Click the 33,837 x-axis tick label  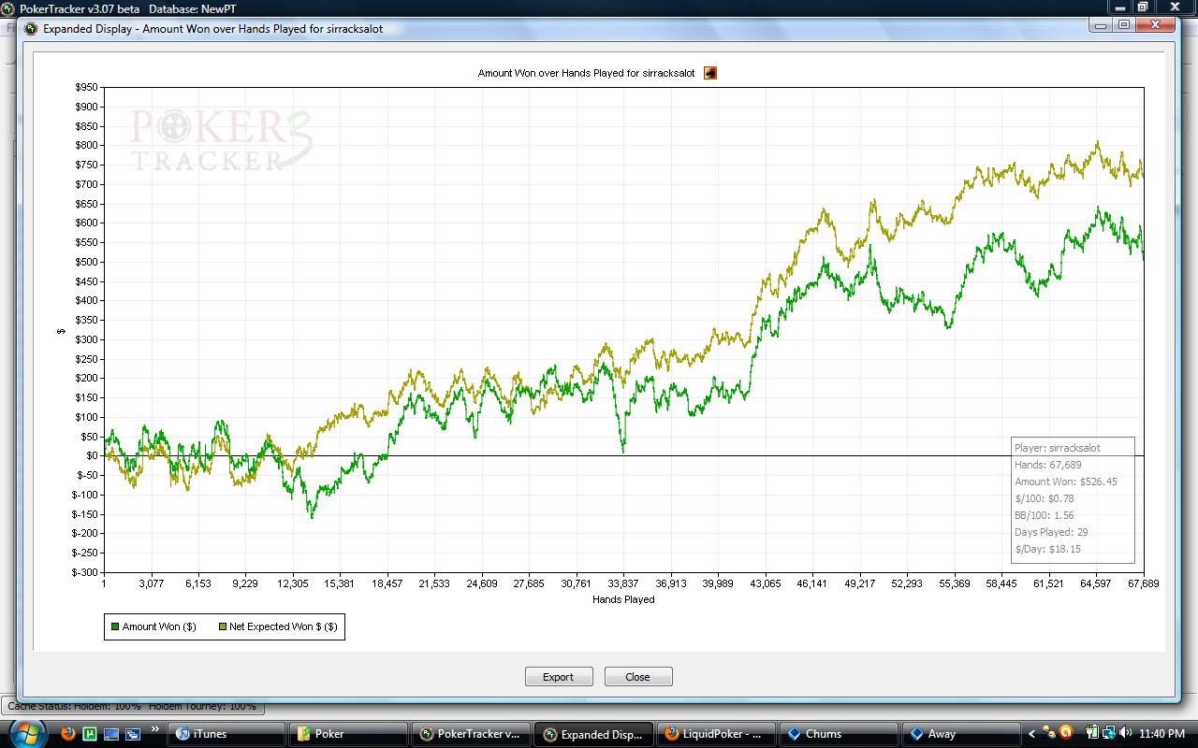[x=623, y=583]
